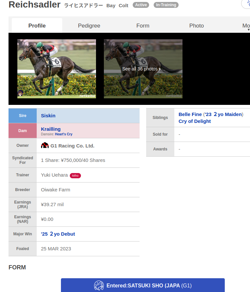Image resolution: width=250 pixels, height=292 pixels.
Task: Open the Profile tab
Action: pos(37,26)
